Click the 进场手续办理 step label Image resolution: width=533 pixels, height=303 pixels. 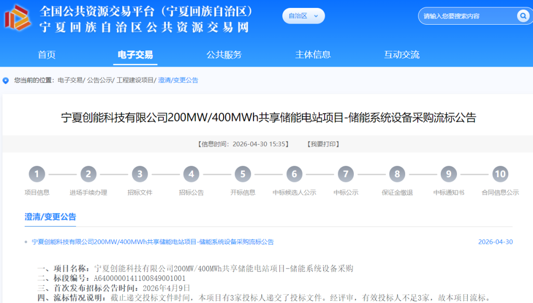point(88,192)
